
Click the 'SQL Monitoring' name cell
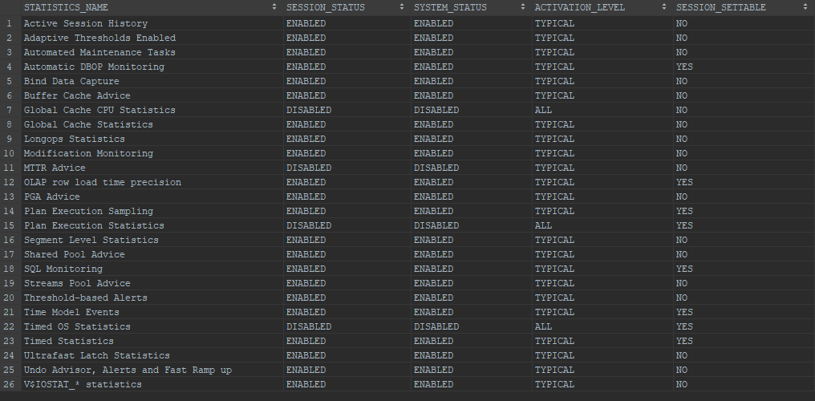(x=63, y=269)
